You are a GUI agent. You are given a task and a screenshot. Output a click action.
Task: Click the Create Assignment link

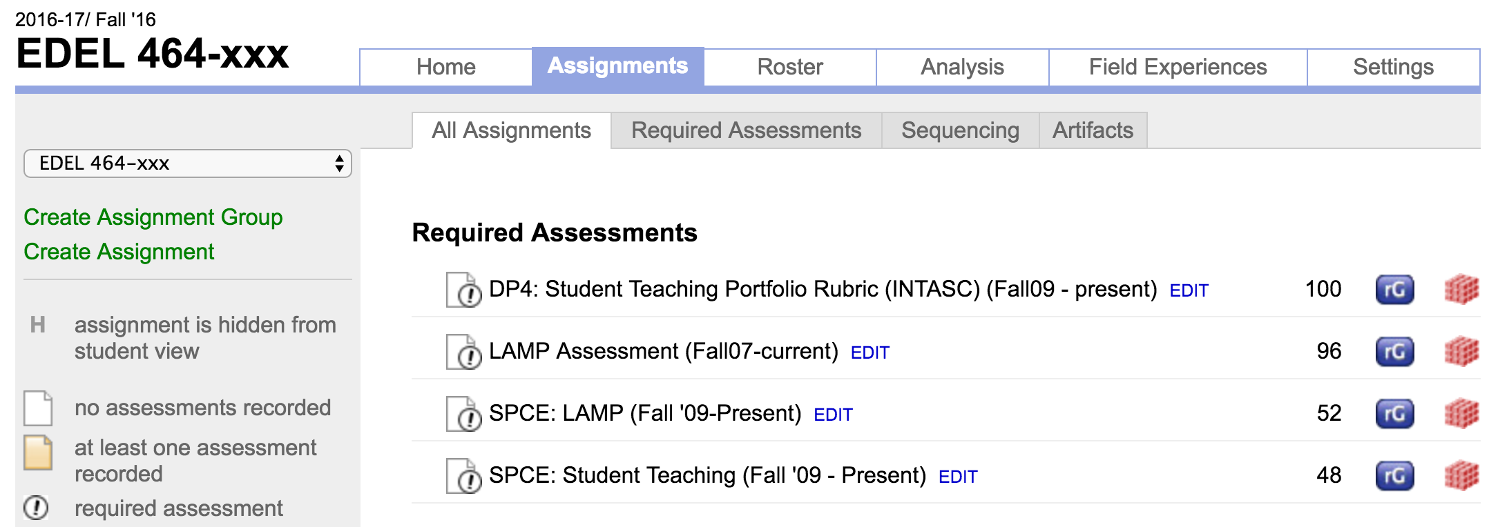[x=119, y=252]
